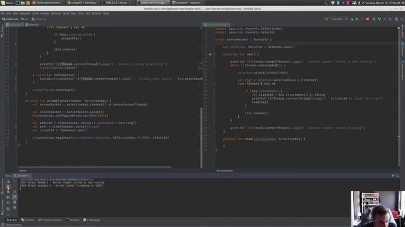This screenshot has height=227, width=405.
Task: Open the Help menu
Action: [x=106, y=13]
